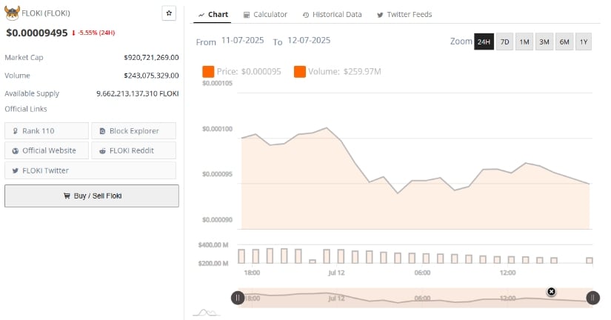Open the Chart tab

pyautogui.click(x=213, y=14)
